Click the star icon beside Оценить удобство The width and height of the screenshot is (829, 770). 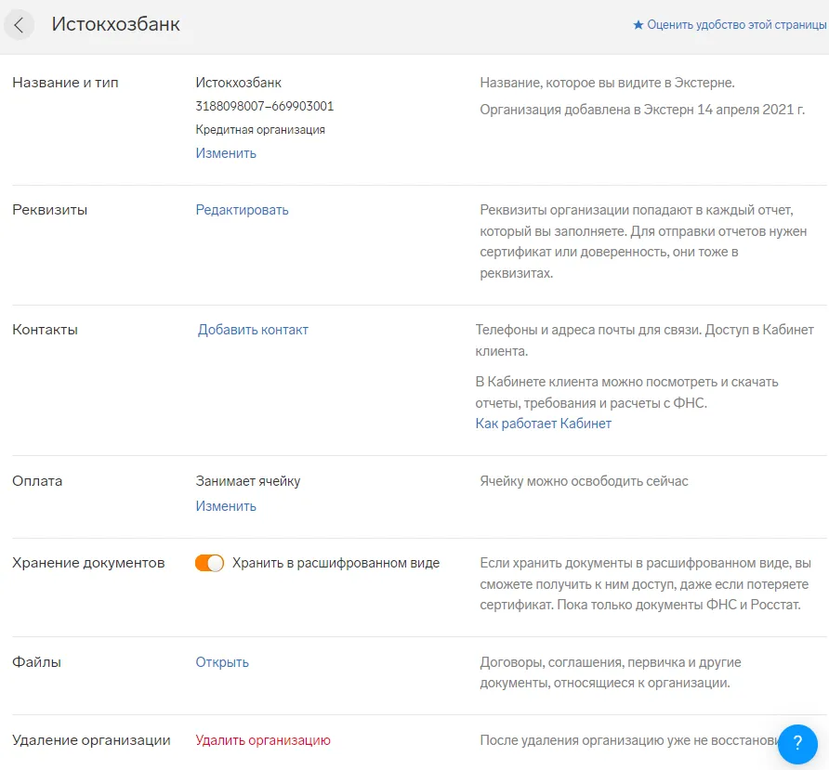click(x=638, y=25)
